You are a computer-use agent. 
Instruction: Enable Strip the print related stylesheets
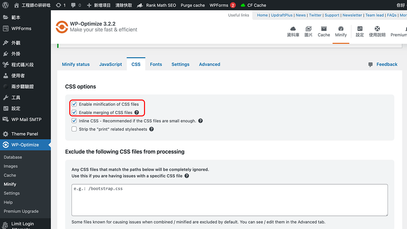pos(74,129)
